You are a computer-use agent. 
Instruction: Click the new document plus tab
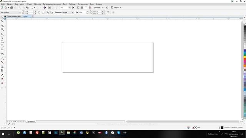[32, 16]
